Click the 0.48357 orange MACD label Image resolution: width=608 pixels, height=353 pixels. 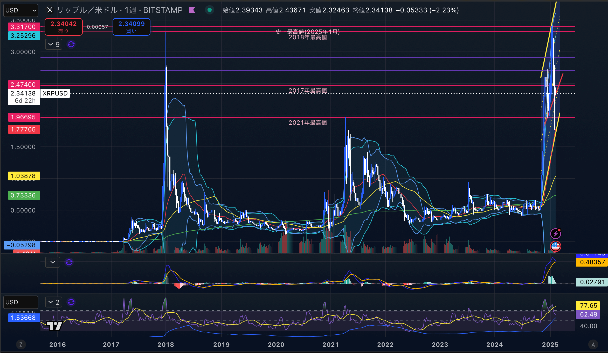click(x=592, y=262)
